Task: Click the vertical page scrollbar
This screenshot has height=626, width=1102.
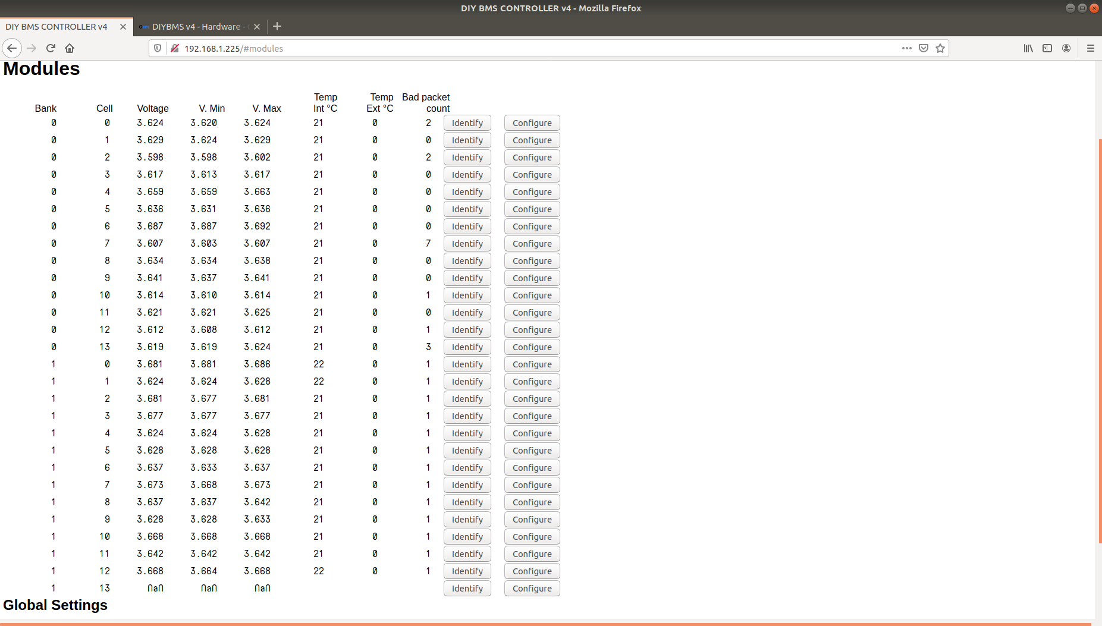Action: point(1100,339)
